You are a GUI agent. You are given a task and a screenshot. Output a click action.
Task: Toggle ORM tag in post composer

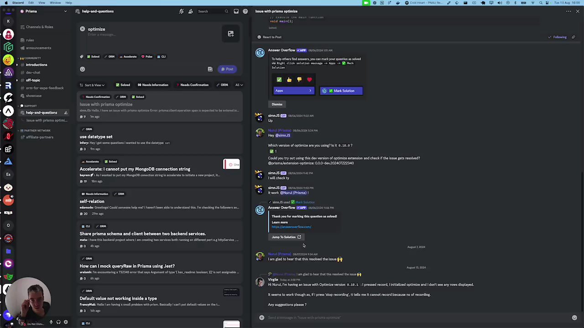pos(109,56)
